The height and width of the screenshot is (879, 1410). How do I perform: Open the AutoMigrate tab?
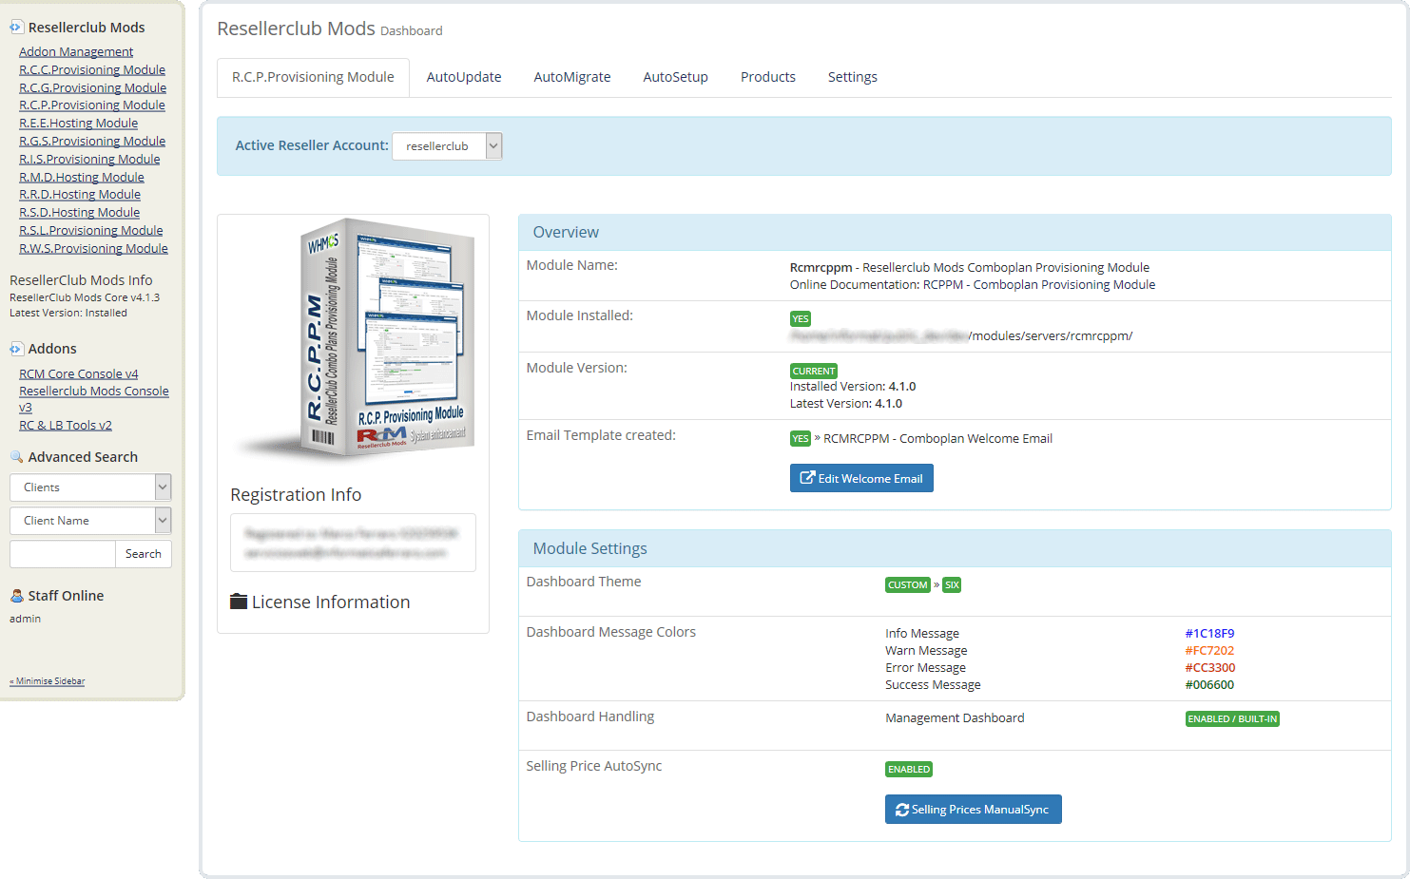(x=572, y=77)
